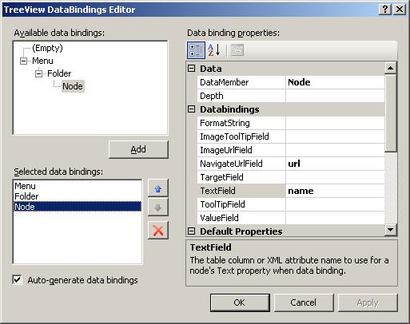The width and height of the screenshot is (410, 324).
Task: Select the Depth property label
Action: tap(241, 96)
